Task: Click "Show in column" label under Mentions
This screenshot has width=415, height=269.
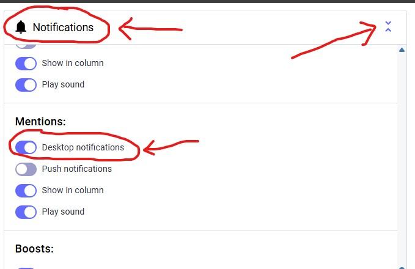Action: pos(72,190)
